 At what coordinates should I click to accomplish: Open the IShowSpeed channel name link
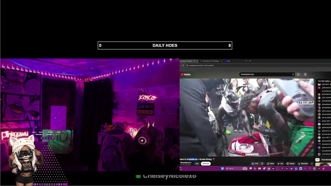click(185, 163)
